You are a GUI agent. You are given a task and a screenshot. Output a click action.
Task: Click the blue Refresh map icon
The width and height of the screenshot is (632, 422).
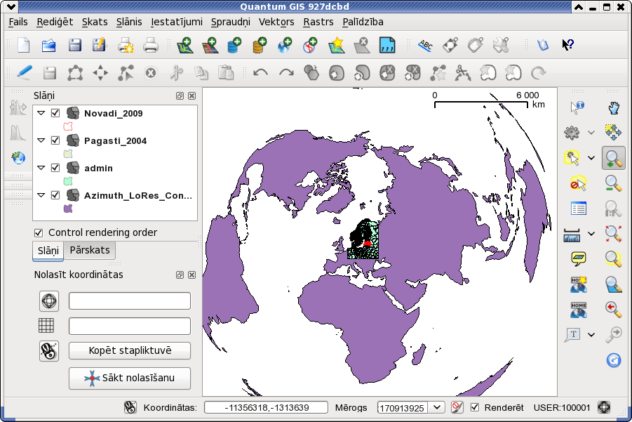(614, 360)
